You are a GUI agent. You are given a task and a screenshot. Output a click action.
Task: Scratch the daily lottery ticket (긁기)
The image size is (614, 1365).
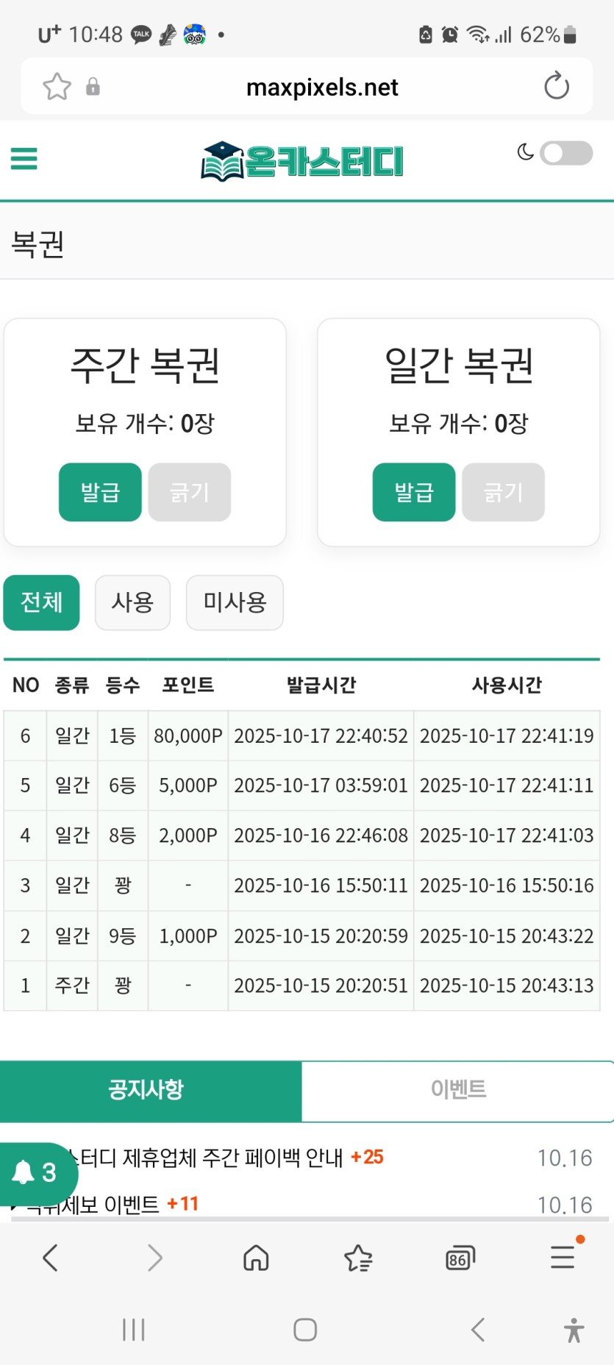pyautogui.click(x=504, y=492)
